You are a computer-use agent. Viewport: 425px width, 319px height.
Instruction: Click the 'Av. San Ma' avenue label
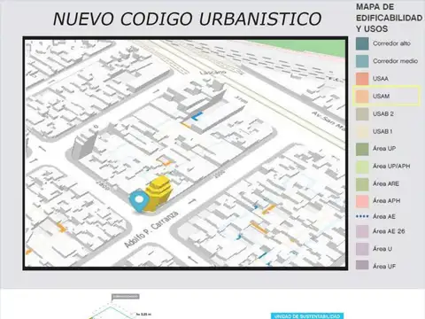(328, 121)
